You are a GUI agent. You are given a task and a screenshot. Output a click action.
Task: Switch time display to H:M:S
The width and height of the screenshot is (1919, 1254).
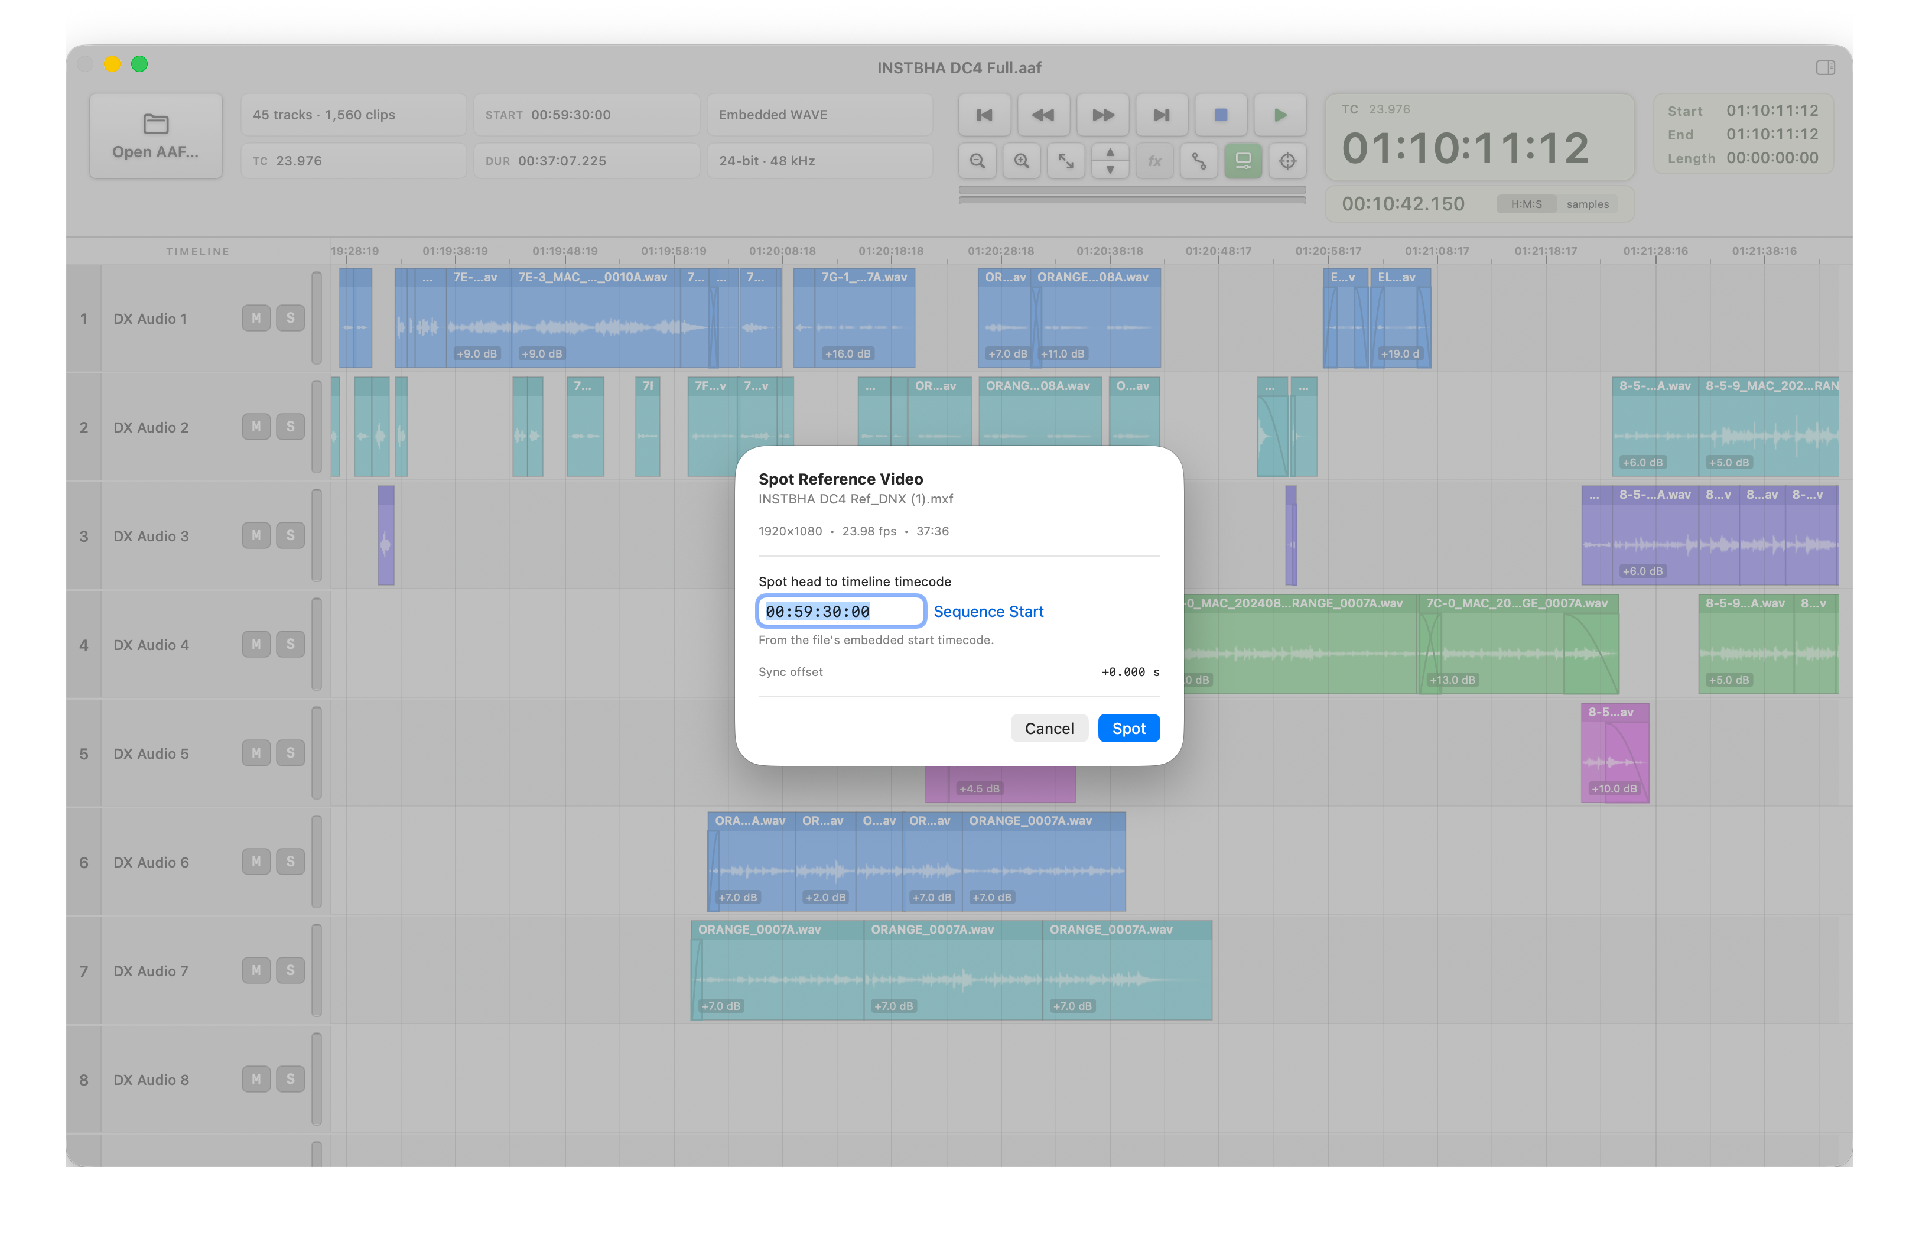pyautogui.click(x=1526, y=204)
